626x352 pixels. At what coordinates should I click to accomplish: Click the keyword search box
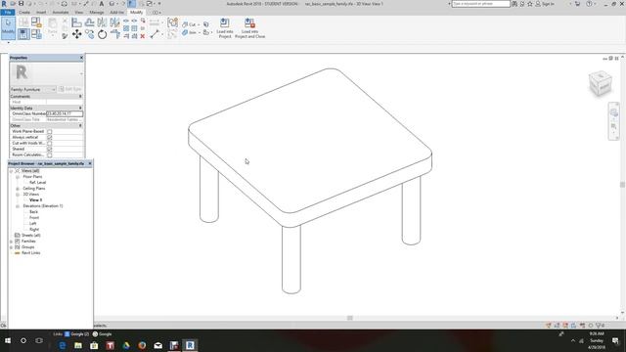[x=480, y=4]
